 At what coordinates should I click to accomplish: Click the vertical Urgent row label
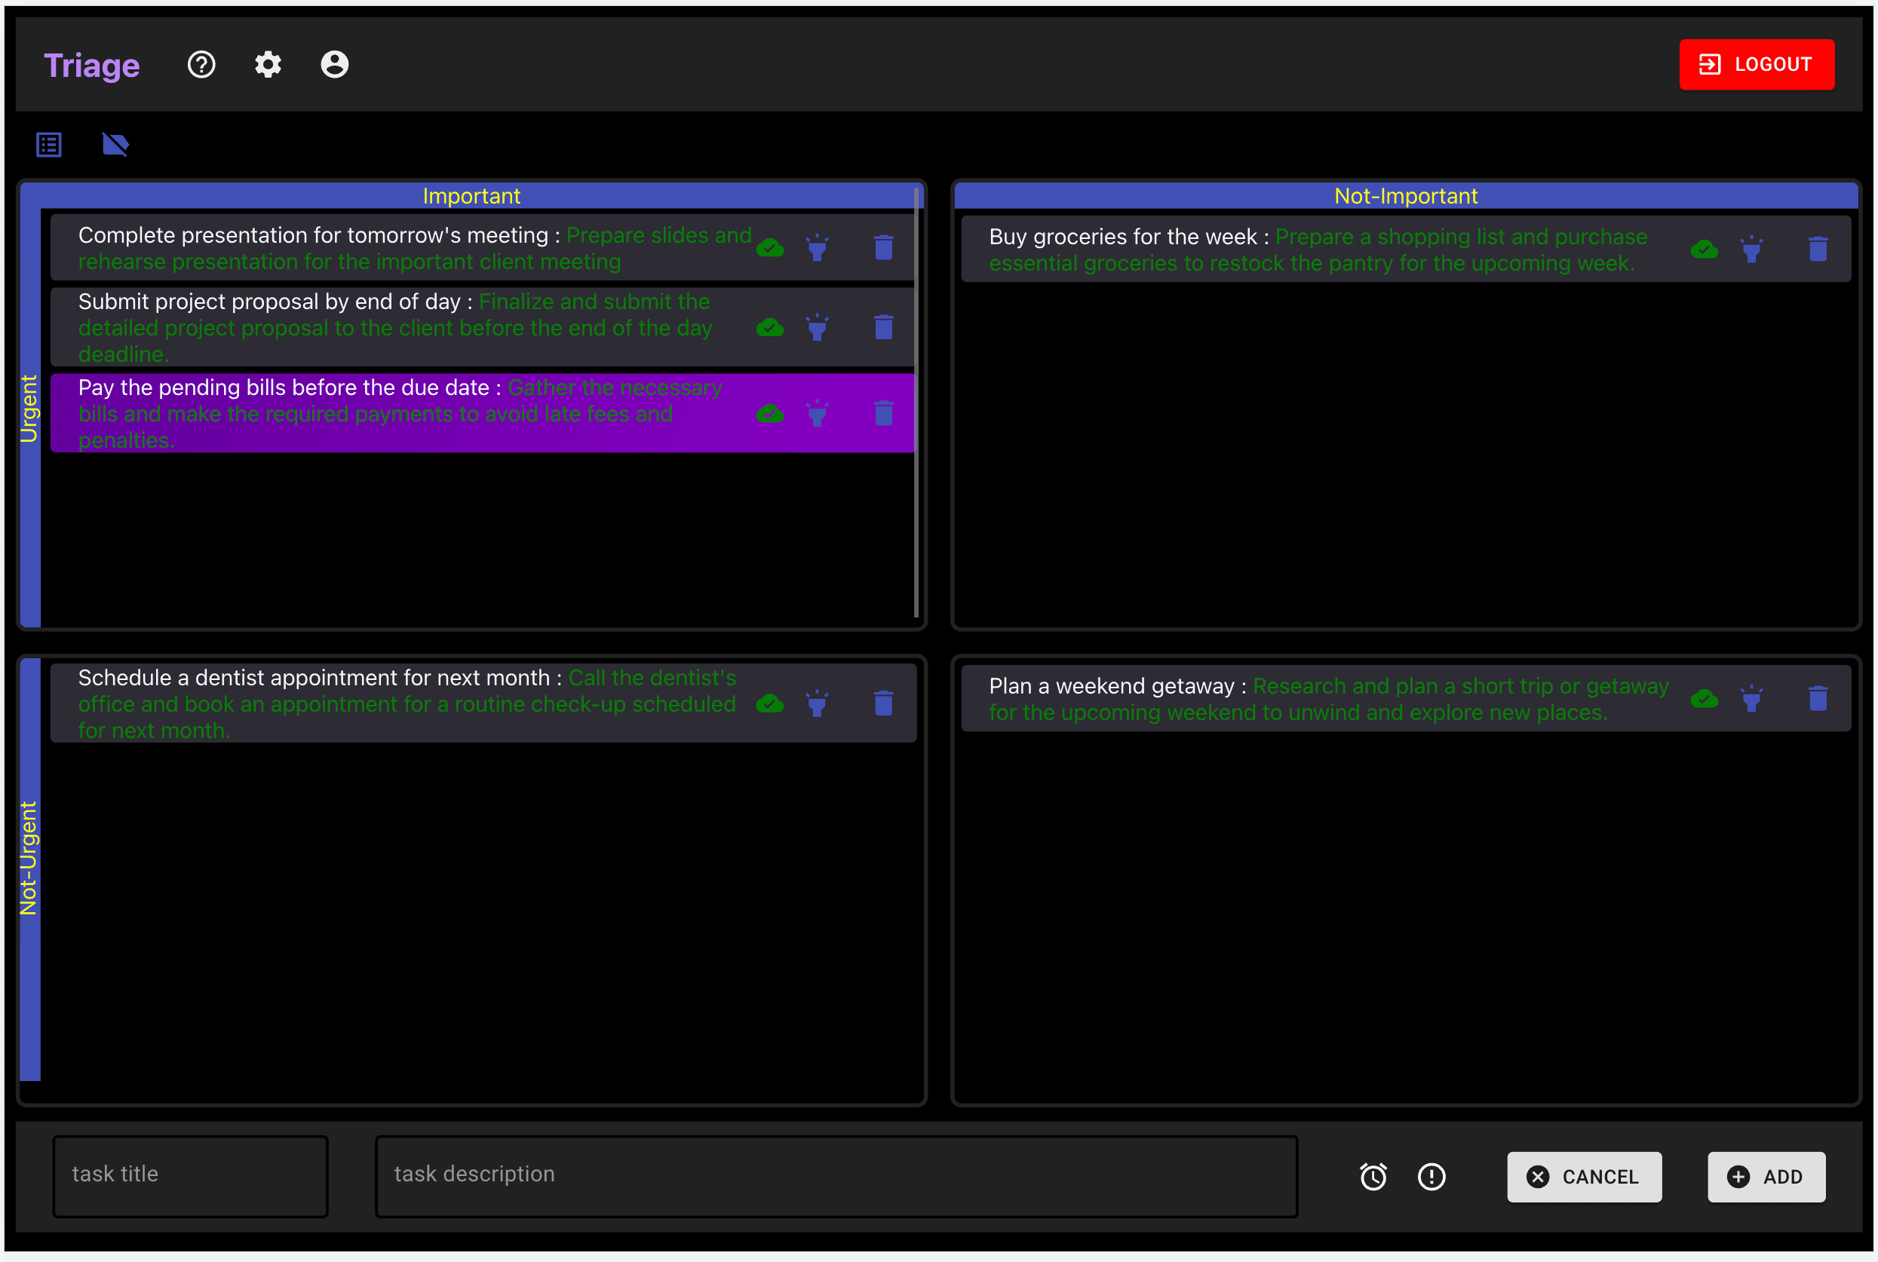pyautogui.click(x=29, y=408)
